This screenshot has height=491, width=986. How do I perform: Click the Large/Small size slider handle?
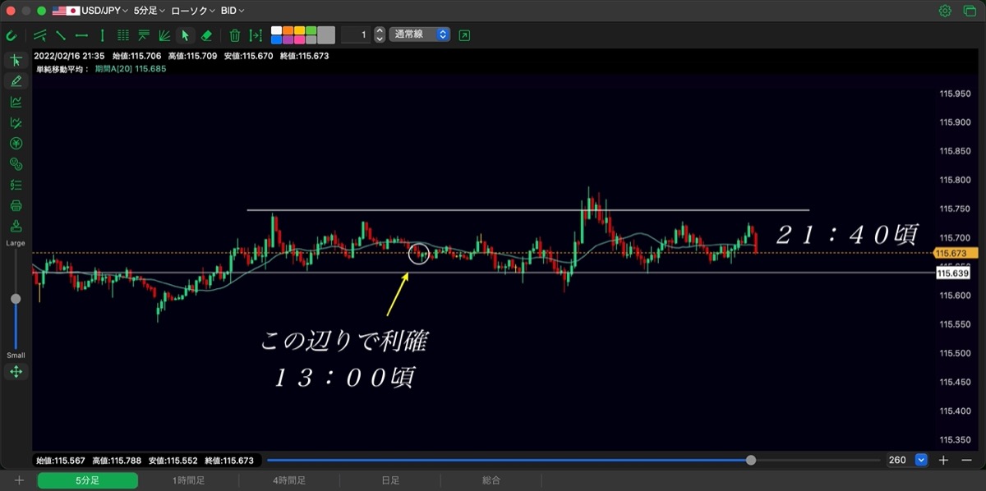click(x=16, y=299)
